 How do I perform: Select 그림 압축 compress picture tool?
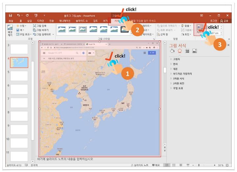[x=40, y=26]
